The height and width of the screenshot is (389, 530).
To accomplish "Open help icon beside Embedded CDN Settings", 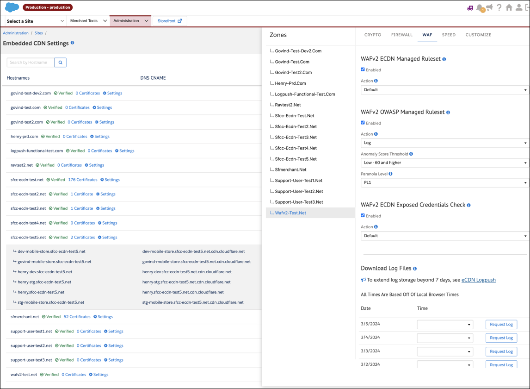I will [72, 43].
